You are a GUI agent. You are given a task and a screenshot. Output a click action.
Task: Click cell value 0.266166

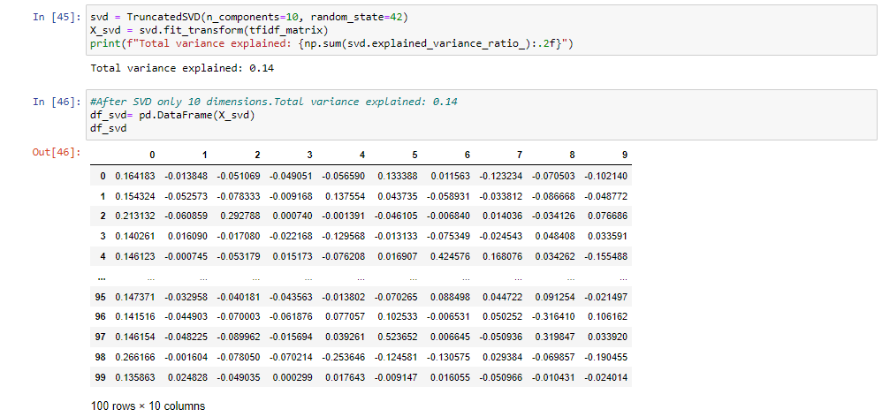click(x=135, y=358)
